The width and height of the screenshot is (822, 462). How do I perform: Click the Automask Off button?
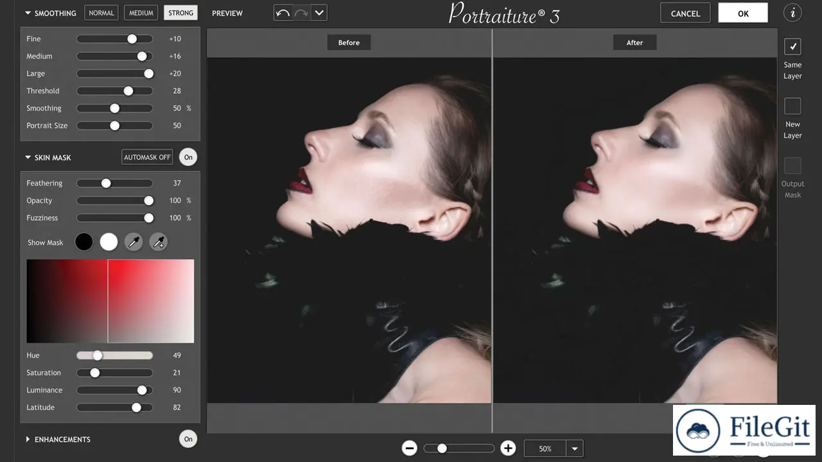pos(147,157)
